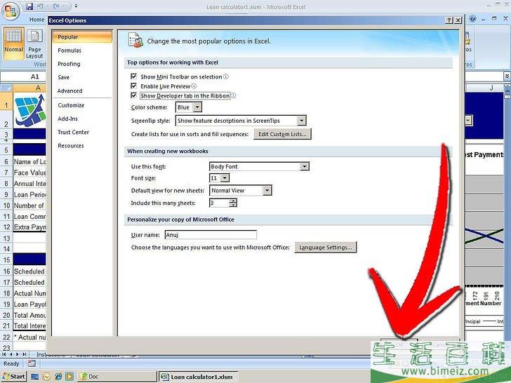Click Include this many sheets field
This screenshot has width=511, height=383.
tap(219, 203)
